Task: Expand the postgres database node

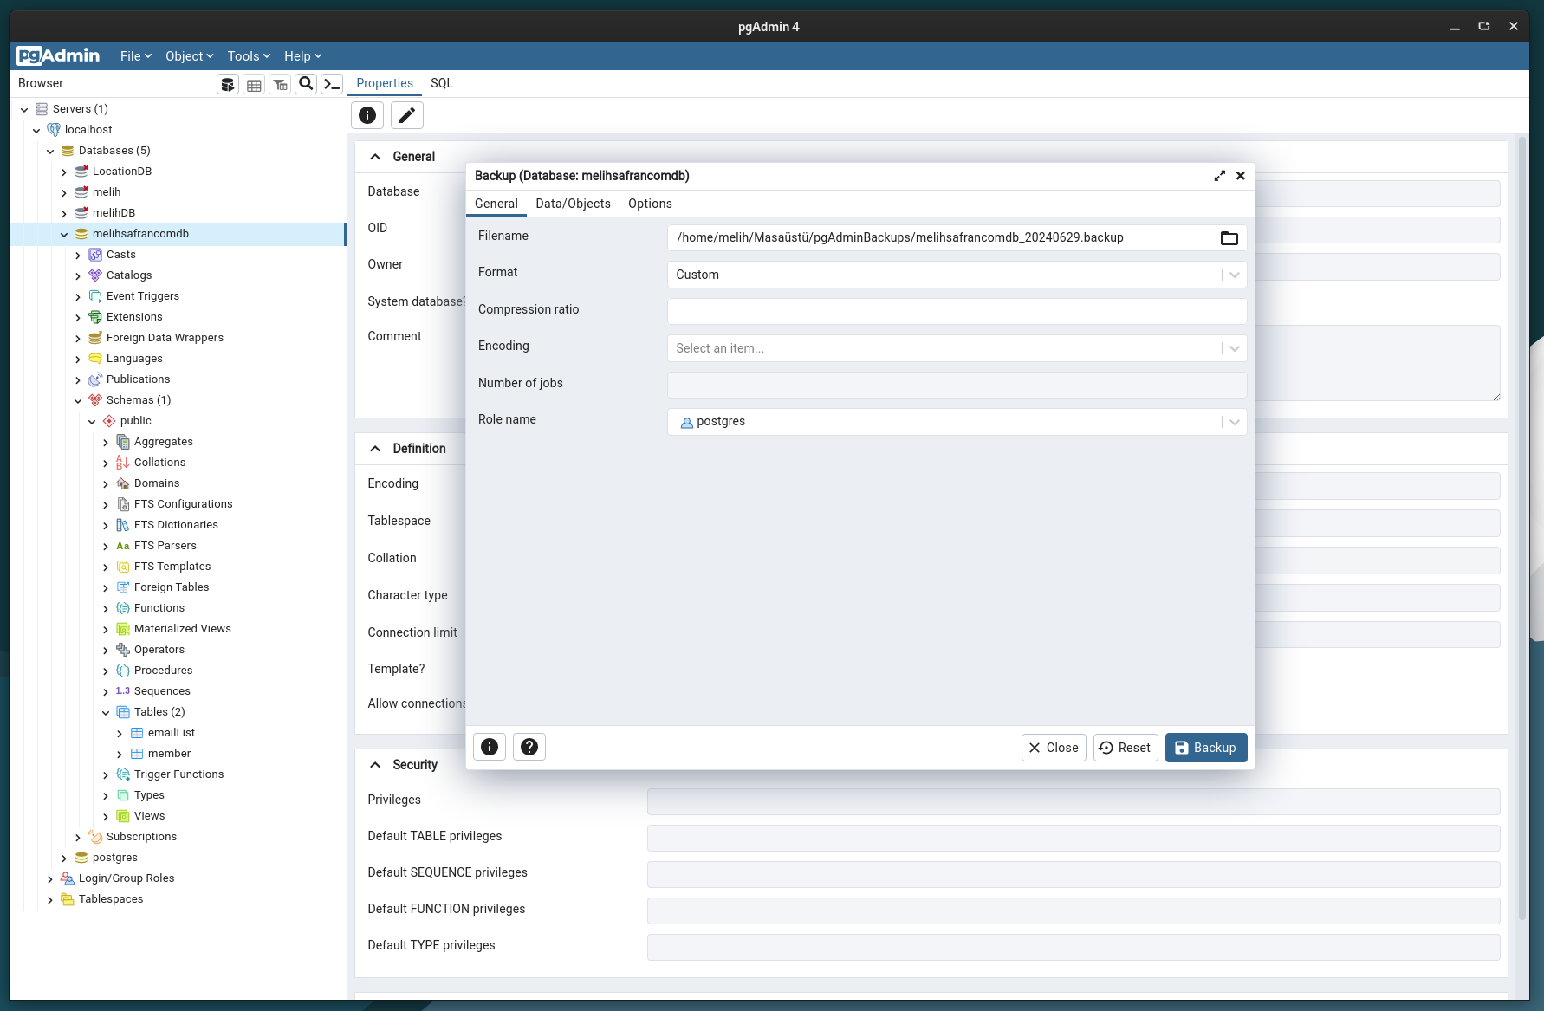Action: (64, 858)
